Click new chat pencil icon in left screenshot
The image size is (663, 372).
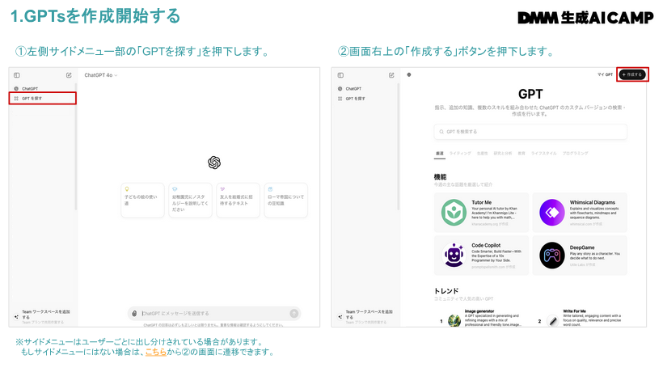69,75
